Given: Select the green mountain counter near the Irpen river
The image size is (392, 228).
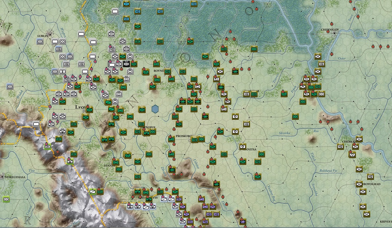Looking at the screenshot, I should pos(284,94).
